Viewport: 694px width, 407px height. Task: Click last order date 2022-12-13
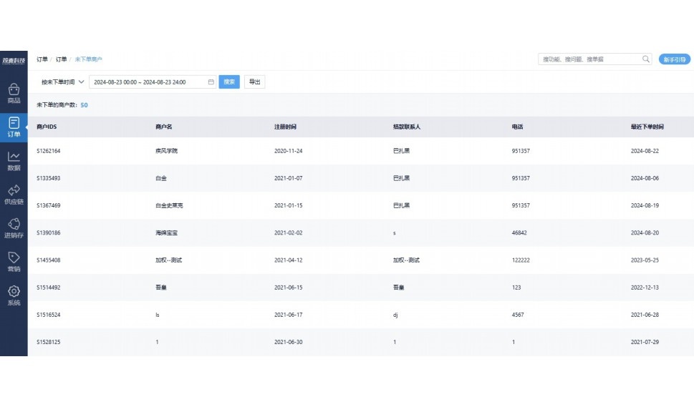[x=645, y=288]
